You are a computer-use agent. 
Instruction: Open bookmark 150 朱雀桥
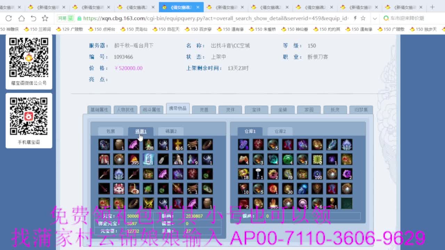coord(262,30)
